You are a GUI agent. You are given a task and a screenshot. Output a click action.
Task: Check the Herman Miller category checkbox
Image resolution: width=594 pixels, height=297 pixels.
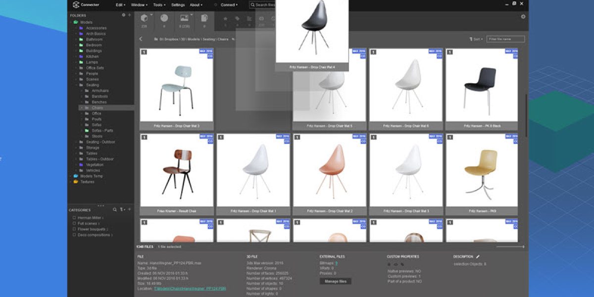74,217
